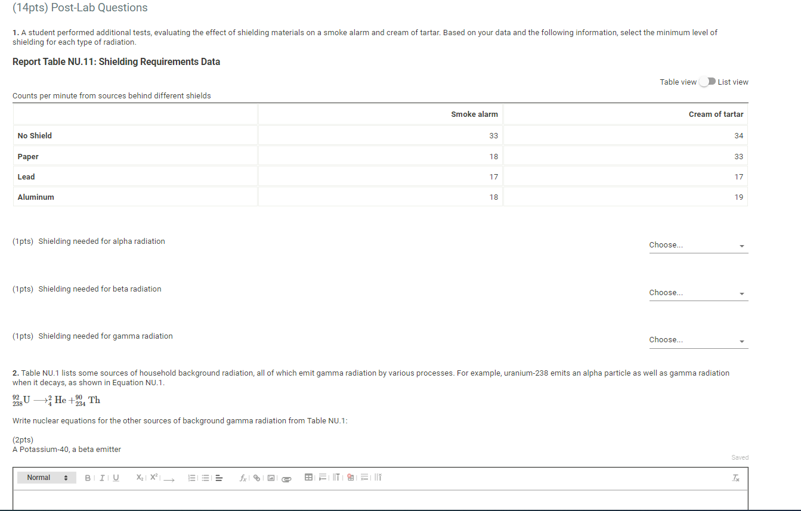Insert formula with fx button

[x=243, y=478]
